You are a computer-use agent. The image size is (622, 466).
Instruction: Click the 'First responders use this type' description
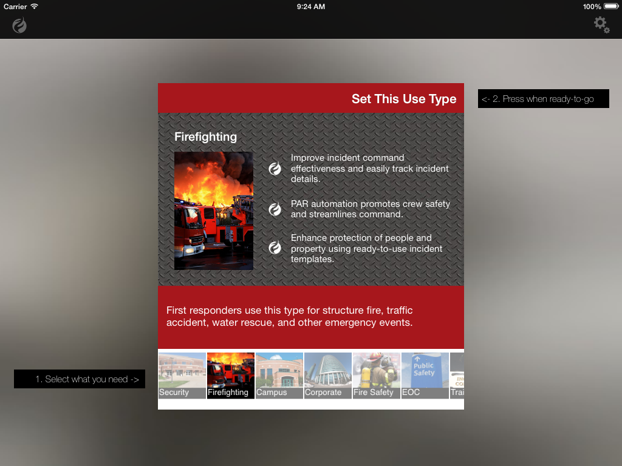290,317
